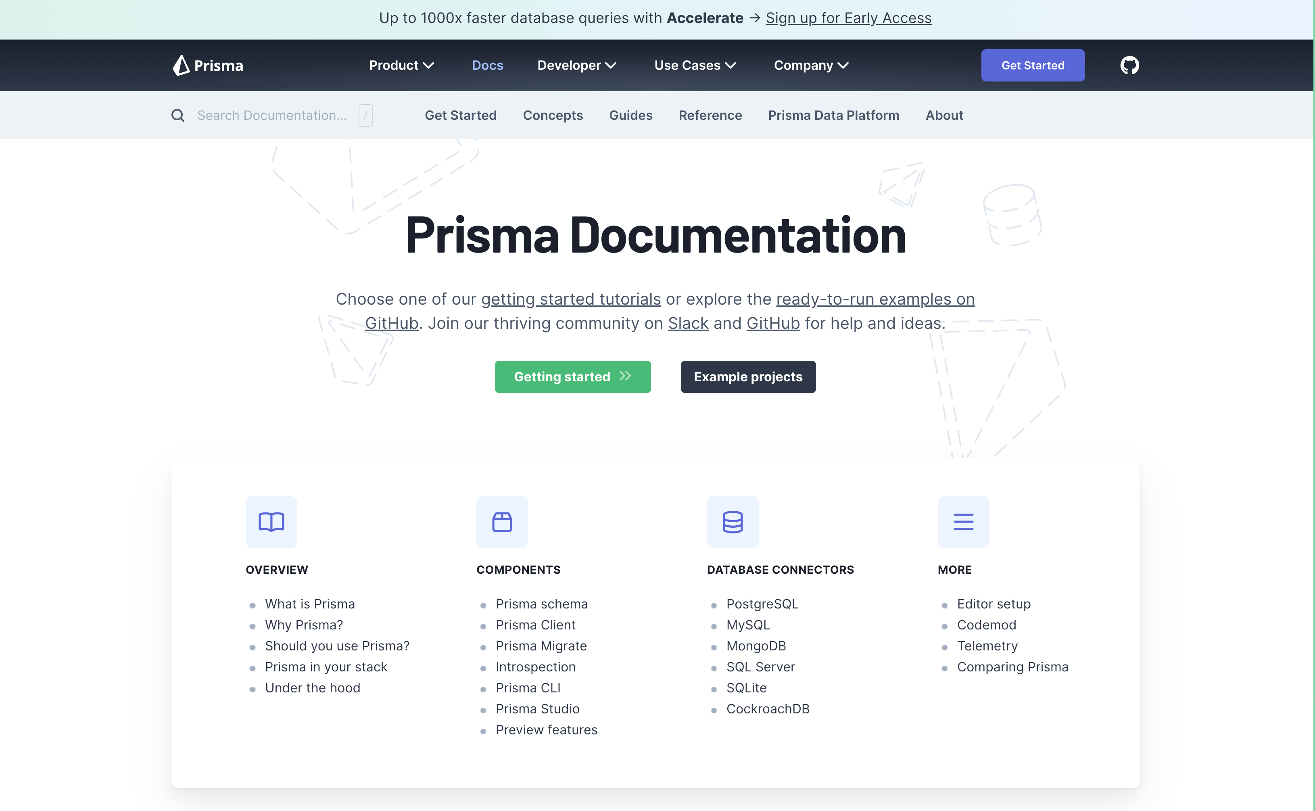Open the Under the hood page
The height and width of the screenshot is (811, 1315).
313,688
